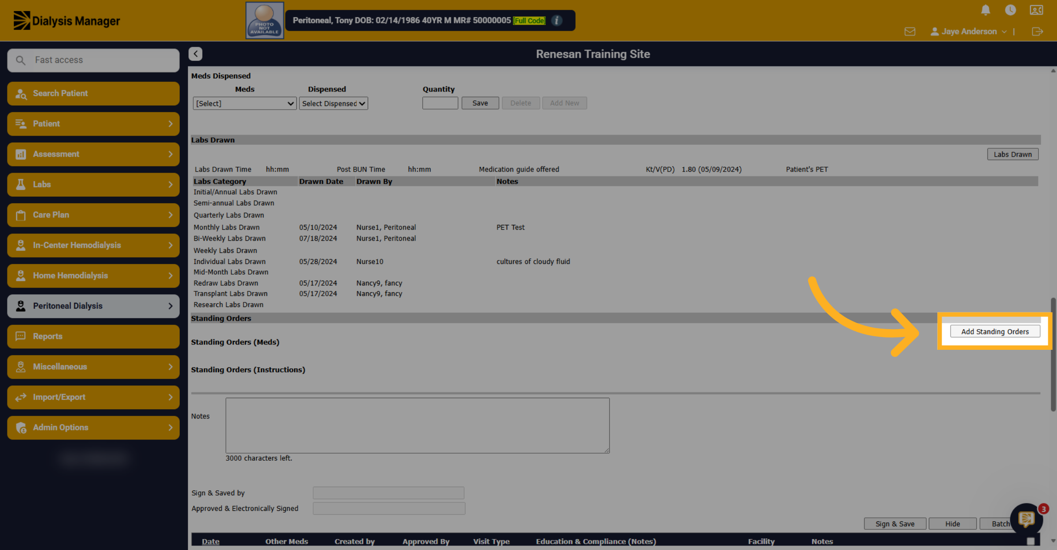Open the Meds select dropdown

(244, 103)
